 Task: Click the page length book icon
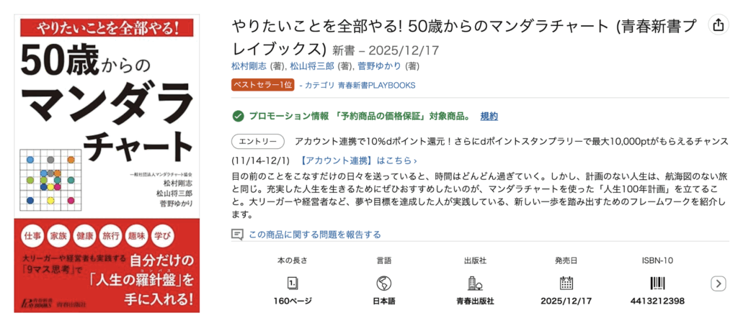pos(293,283)
